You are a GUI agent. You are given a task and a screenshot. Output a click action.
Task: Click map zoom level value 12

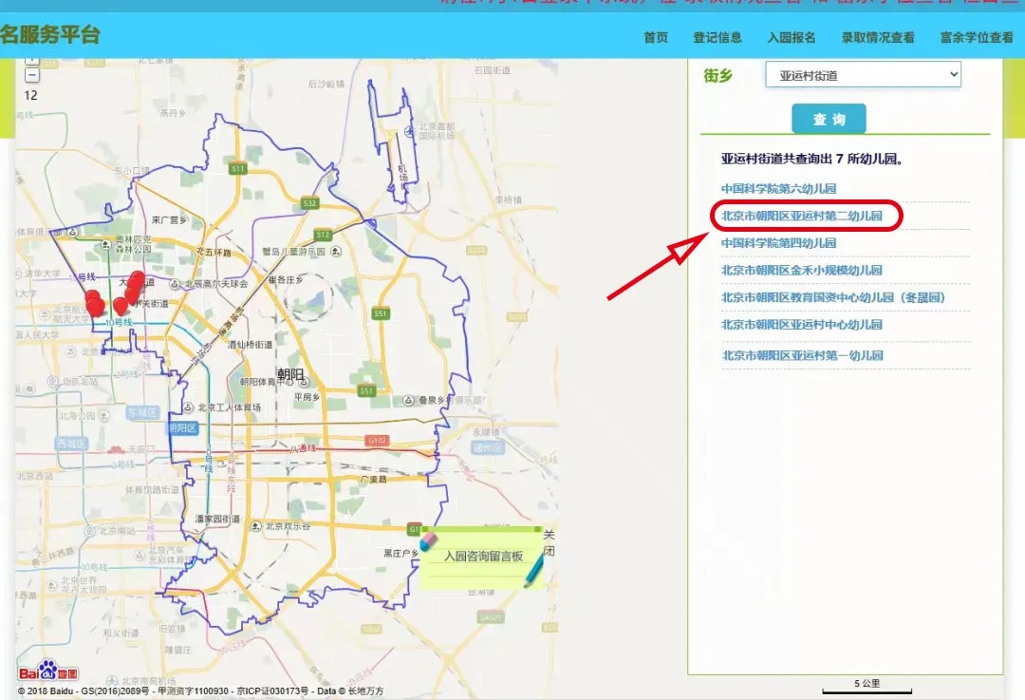click(x=30, y=96)
